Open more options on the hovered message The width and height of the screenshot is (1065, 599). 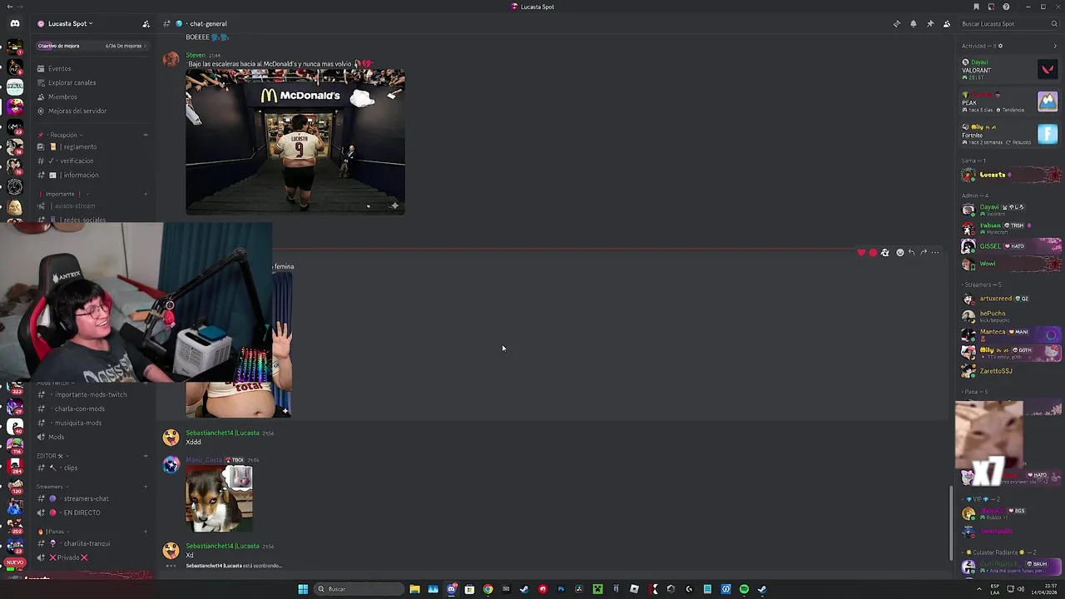coord(935,252)
